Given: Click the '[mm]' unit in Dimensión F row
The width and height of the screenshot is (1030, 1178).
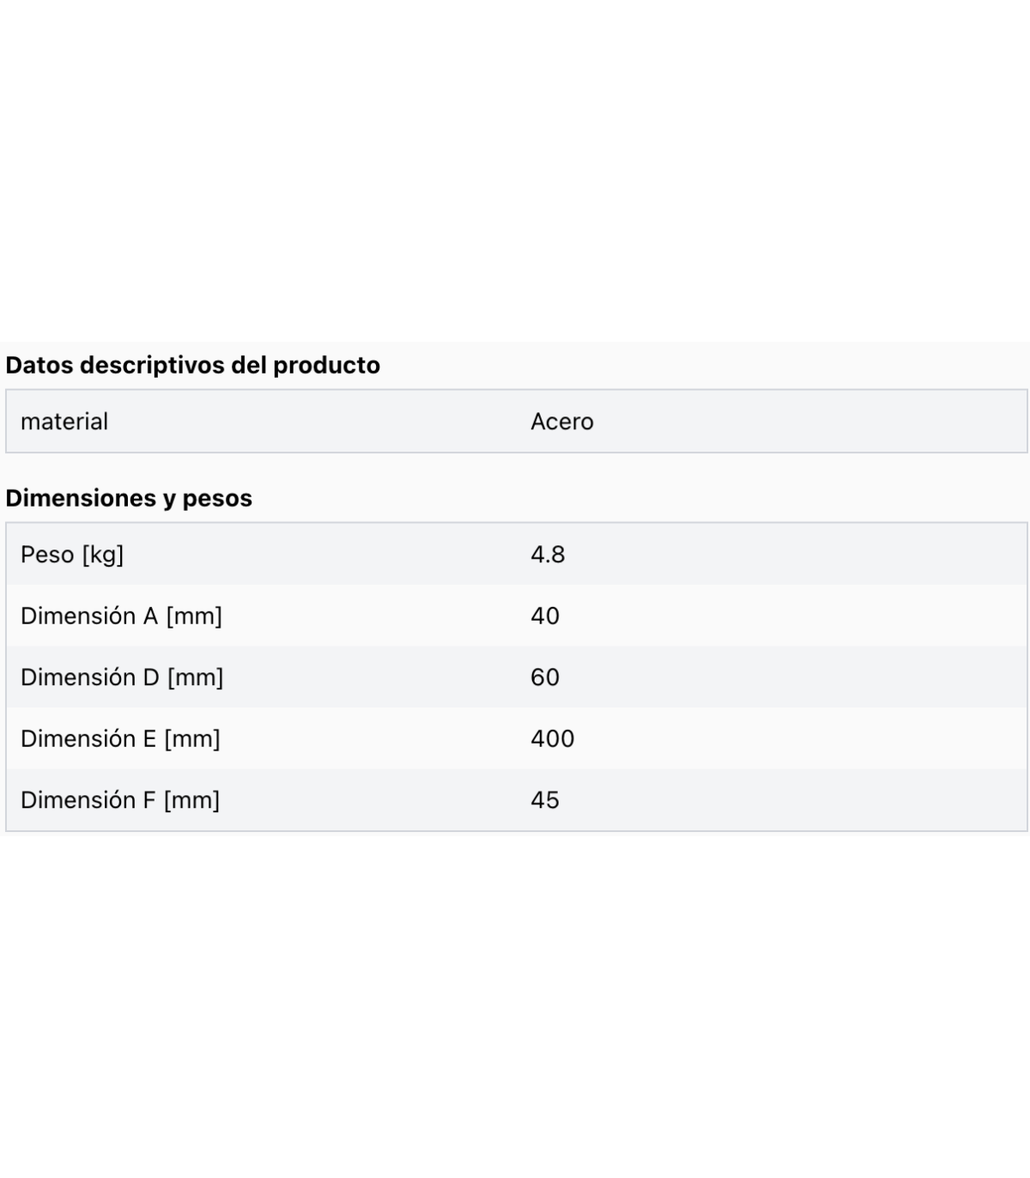Looking at the screenshot, I should (x=191, y=800).
